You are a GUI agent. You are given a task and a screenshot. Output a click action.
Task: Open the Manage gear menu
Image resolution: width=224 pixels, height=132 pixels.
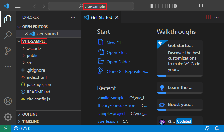(8, 117)
